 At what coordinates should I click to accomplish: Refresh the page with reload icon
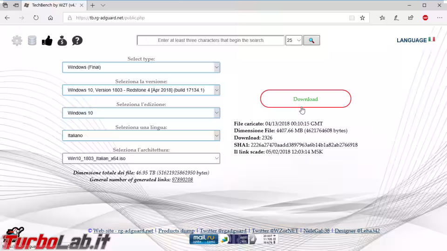pos(36,18)
